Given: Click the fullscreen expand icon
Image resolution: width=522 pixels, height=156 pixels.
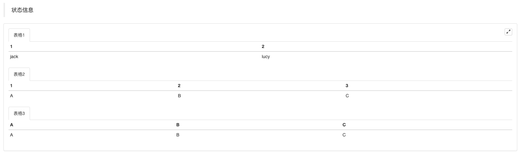Looking at the screenshot, I should point(508,32).
